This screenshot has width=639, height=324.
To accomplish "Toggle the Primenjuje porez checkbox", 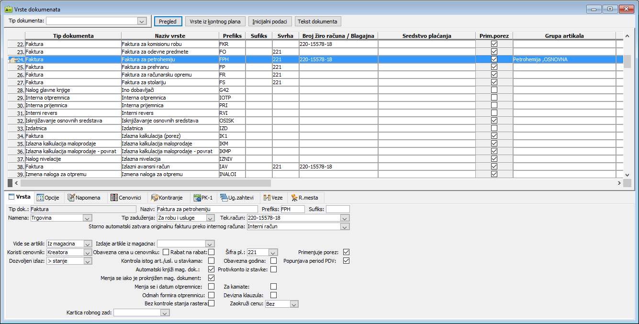I will [x=347, y=252].
